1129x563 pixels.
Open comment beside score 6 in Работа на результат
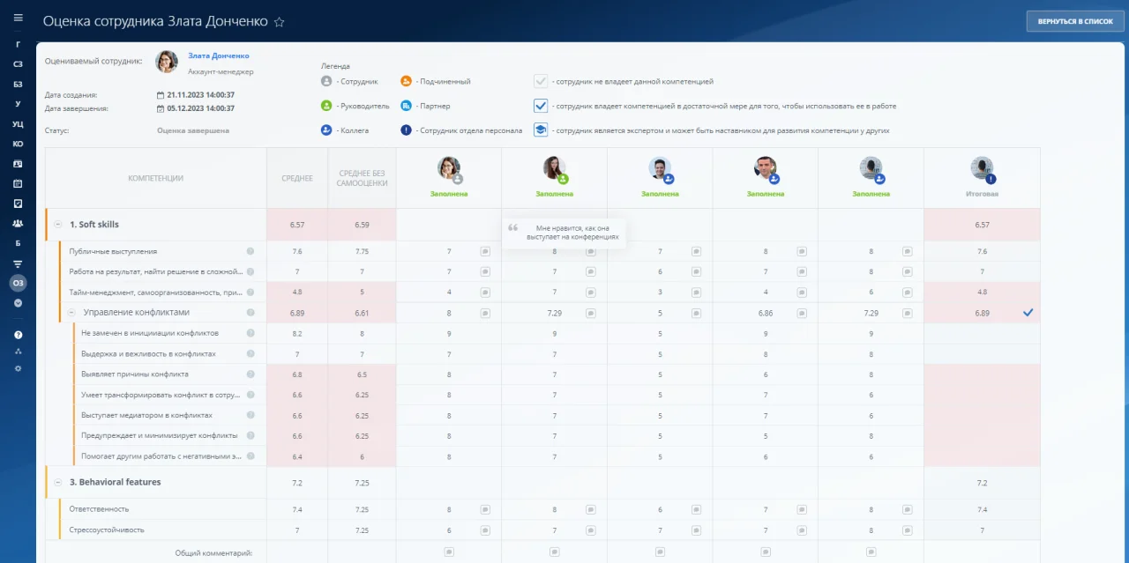[696, 271]
